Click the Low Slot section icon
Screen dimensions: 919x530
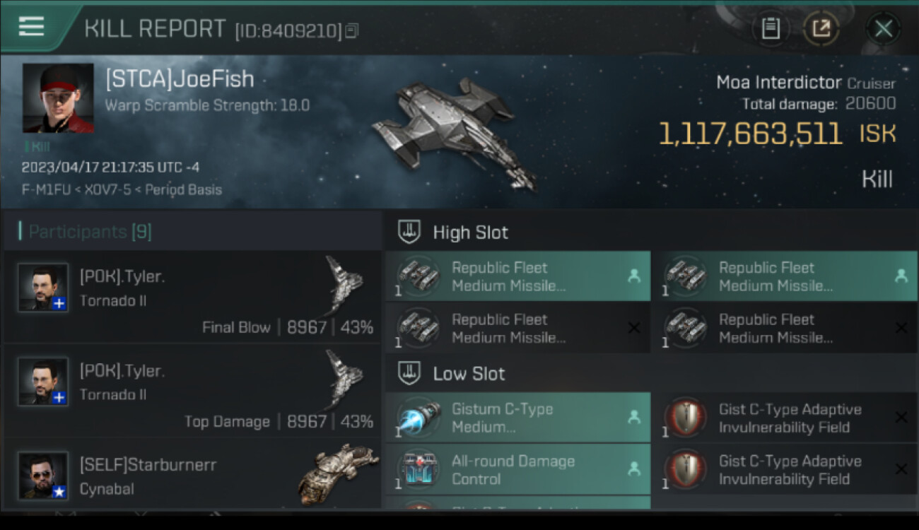(x=409, y=373)
